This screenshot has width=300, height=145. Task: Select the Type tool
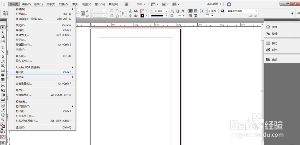pyautogui.click(x=3, y=47)
